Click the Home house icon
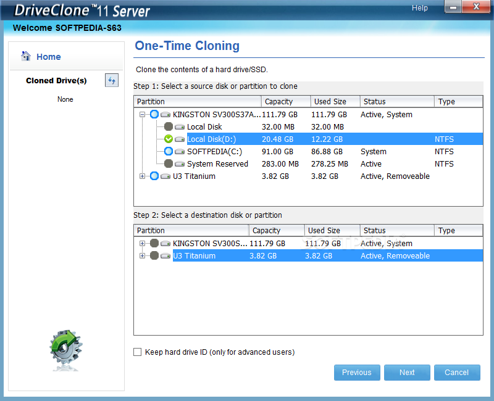Viewport: 494px width, 401px height. pos(26,56)
